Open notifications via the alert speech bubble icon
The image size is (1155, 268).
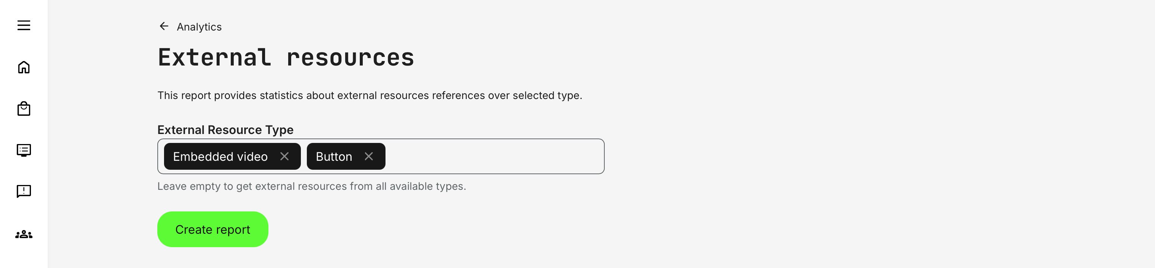point(24,191)
